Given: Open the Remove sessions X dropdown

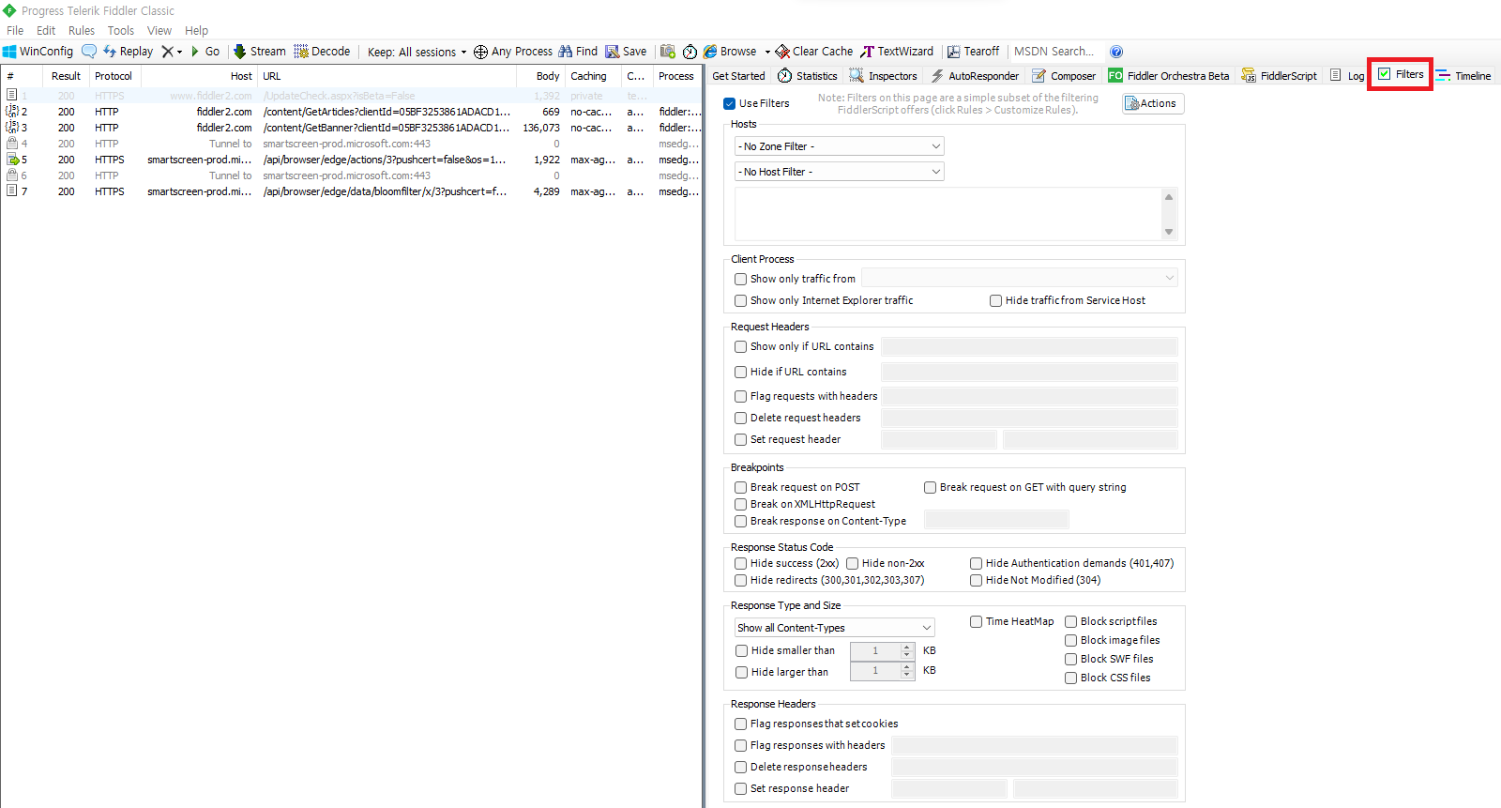Looking at the screenshot, I should 172,52.
